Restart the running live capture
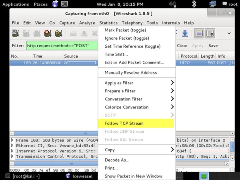240x180 pixels. pos(59,33)
